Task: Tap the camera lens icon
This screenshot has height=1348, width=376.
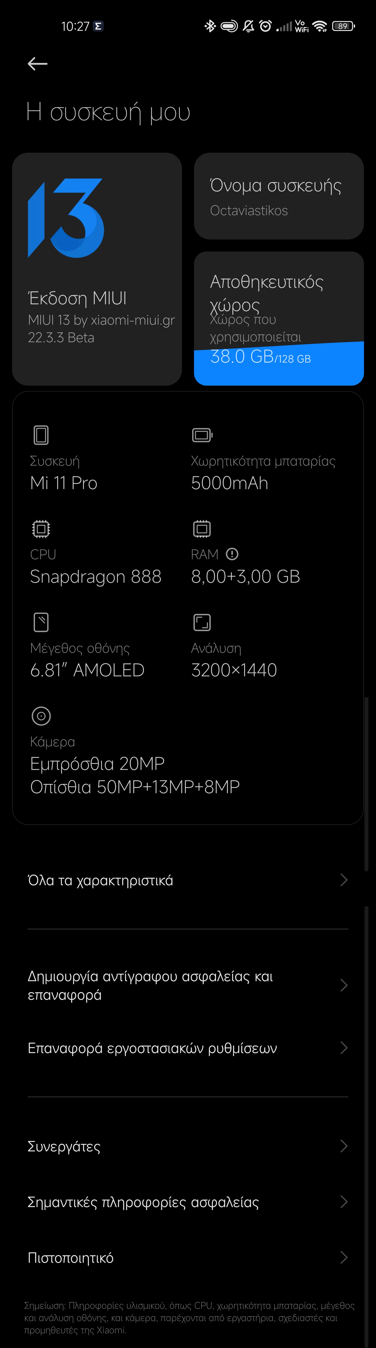Action: click(41, 716)
